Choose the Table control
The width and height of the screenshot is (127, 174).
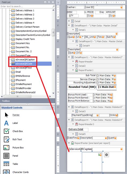click(x=10, y=164)
